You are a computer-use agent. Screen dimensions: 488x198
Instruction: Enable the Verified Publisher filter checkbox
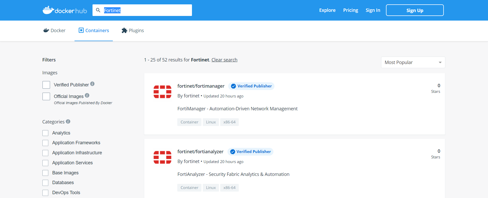coord(46,85)
